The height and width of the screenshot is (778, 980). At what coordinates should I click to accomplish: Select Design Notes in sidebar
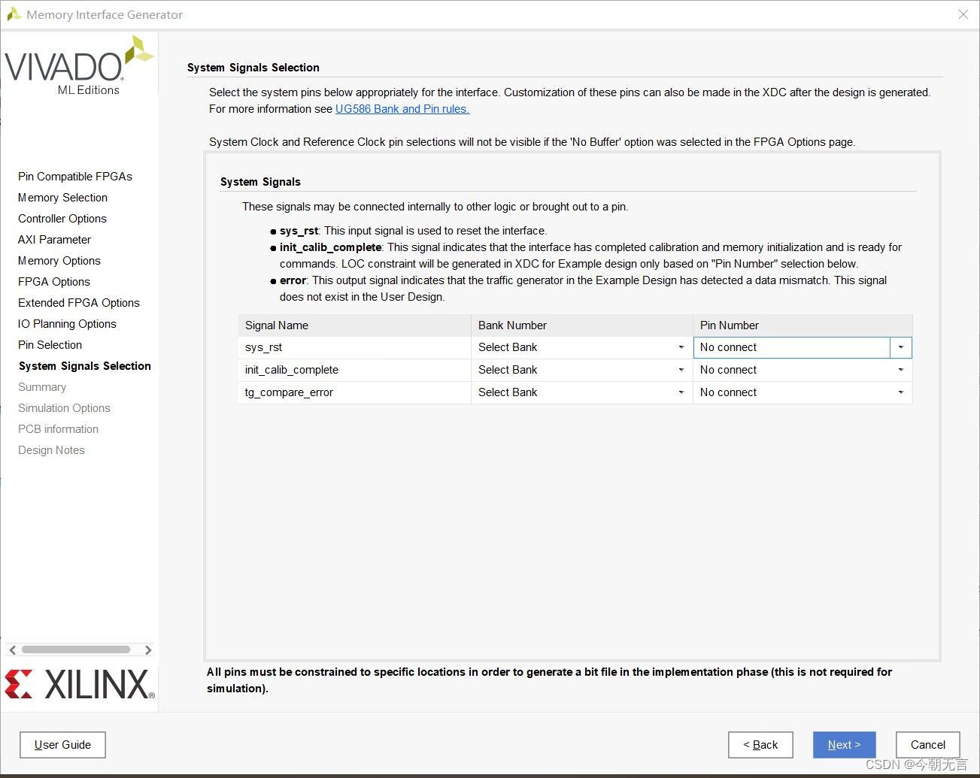tap(51, 450)
